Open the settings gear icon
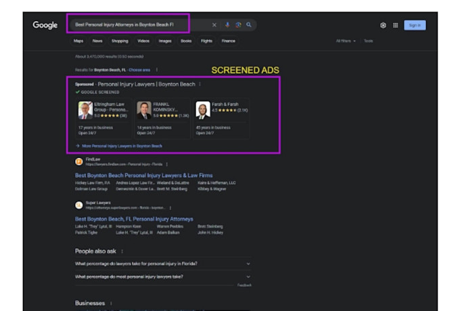 pyautogui.click(x=383, y=25)
